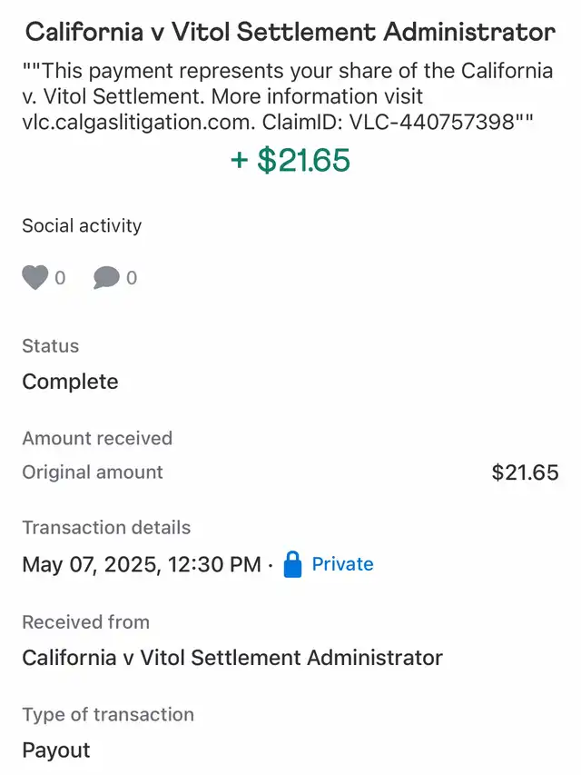
Task: Click the green + $21.65 amount
Action: click(x=290, y=161)
